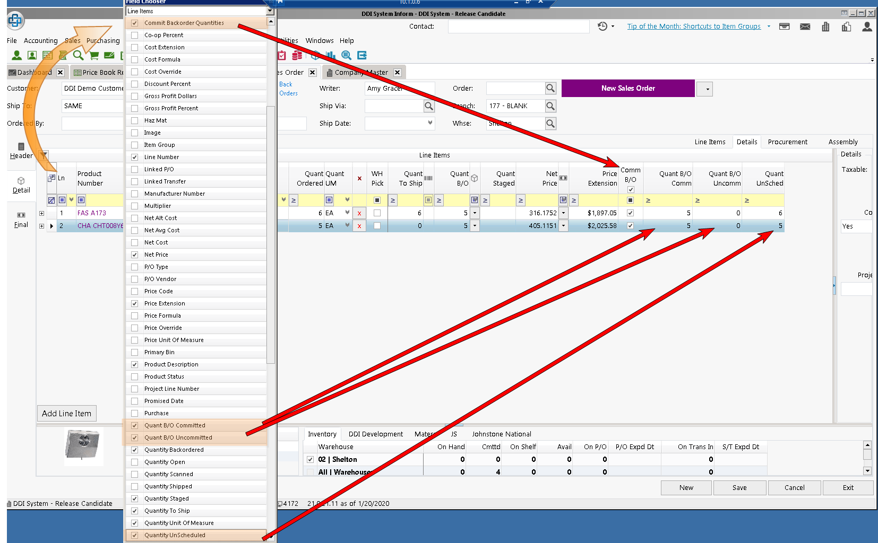
Task: Click the red coins stack toolbar icon
Action: coord(297,55)
